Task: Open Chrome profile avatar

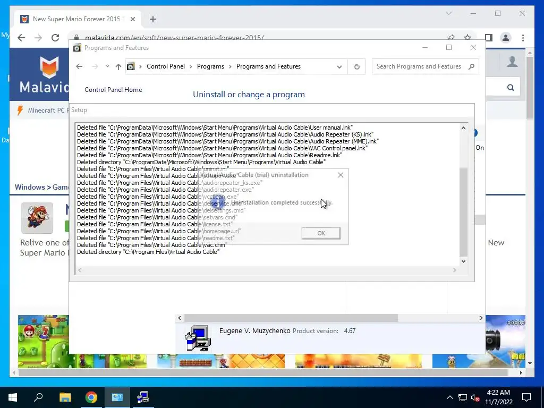Action: (506, 38)
